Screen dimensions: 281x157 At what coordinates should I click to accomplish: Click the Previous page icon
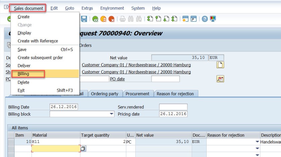pyautogui.click(x=158, y=19)
